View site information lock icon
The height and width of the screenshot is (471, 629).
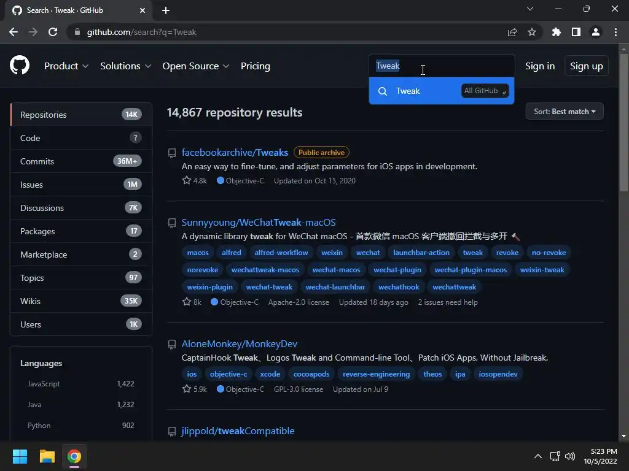(x=77, y=32)
